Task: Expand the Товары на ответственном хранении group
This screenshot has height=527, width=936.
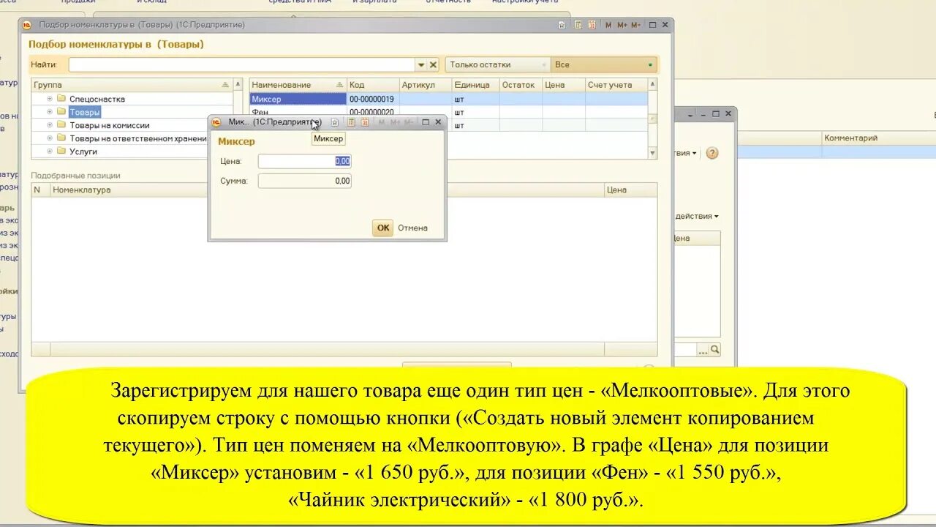Action: [50, 138]
